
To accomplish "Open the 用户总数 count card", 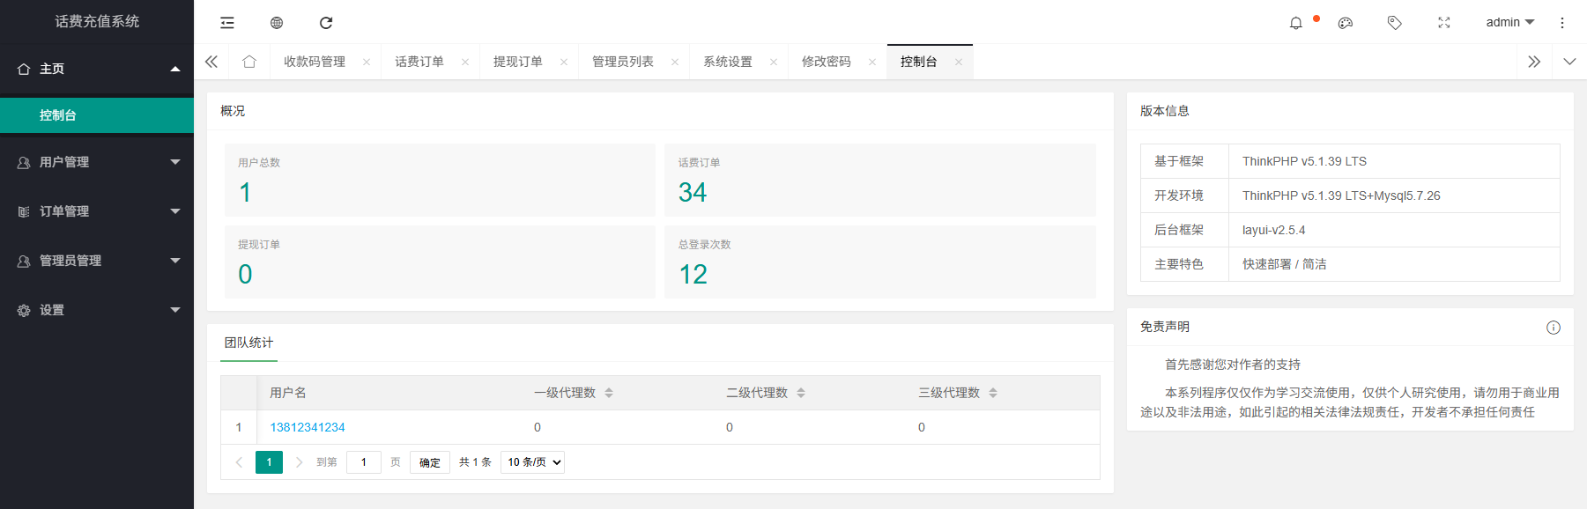I will (x=440, y=181).
